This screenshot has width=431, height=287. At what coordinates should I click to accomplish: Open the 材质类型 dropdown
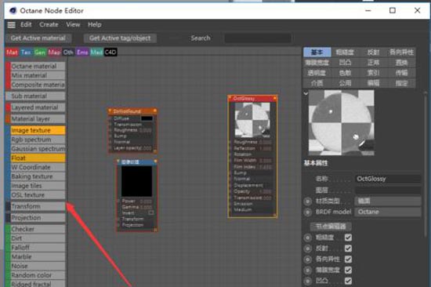coord(388,202)
